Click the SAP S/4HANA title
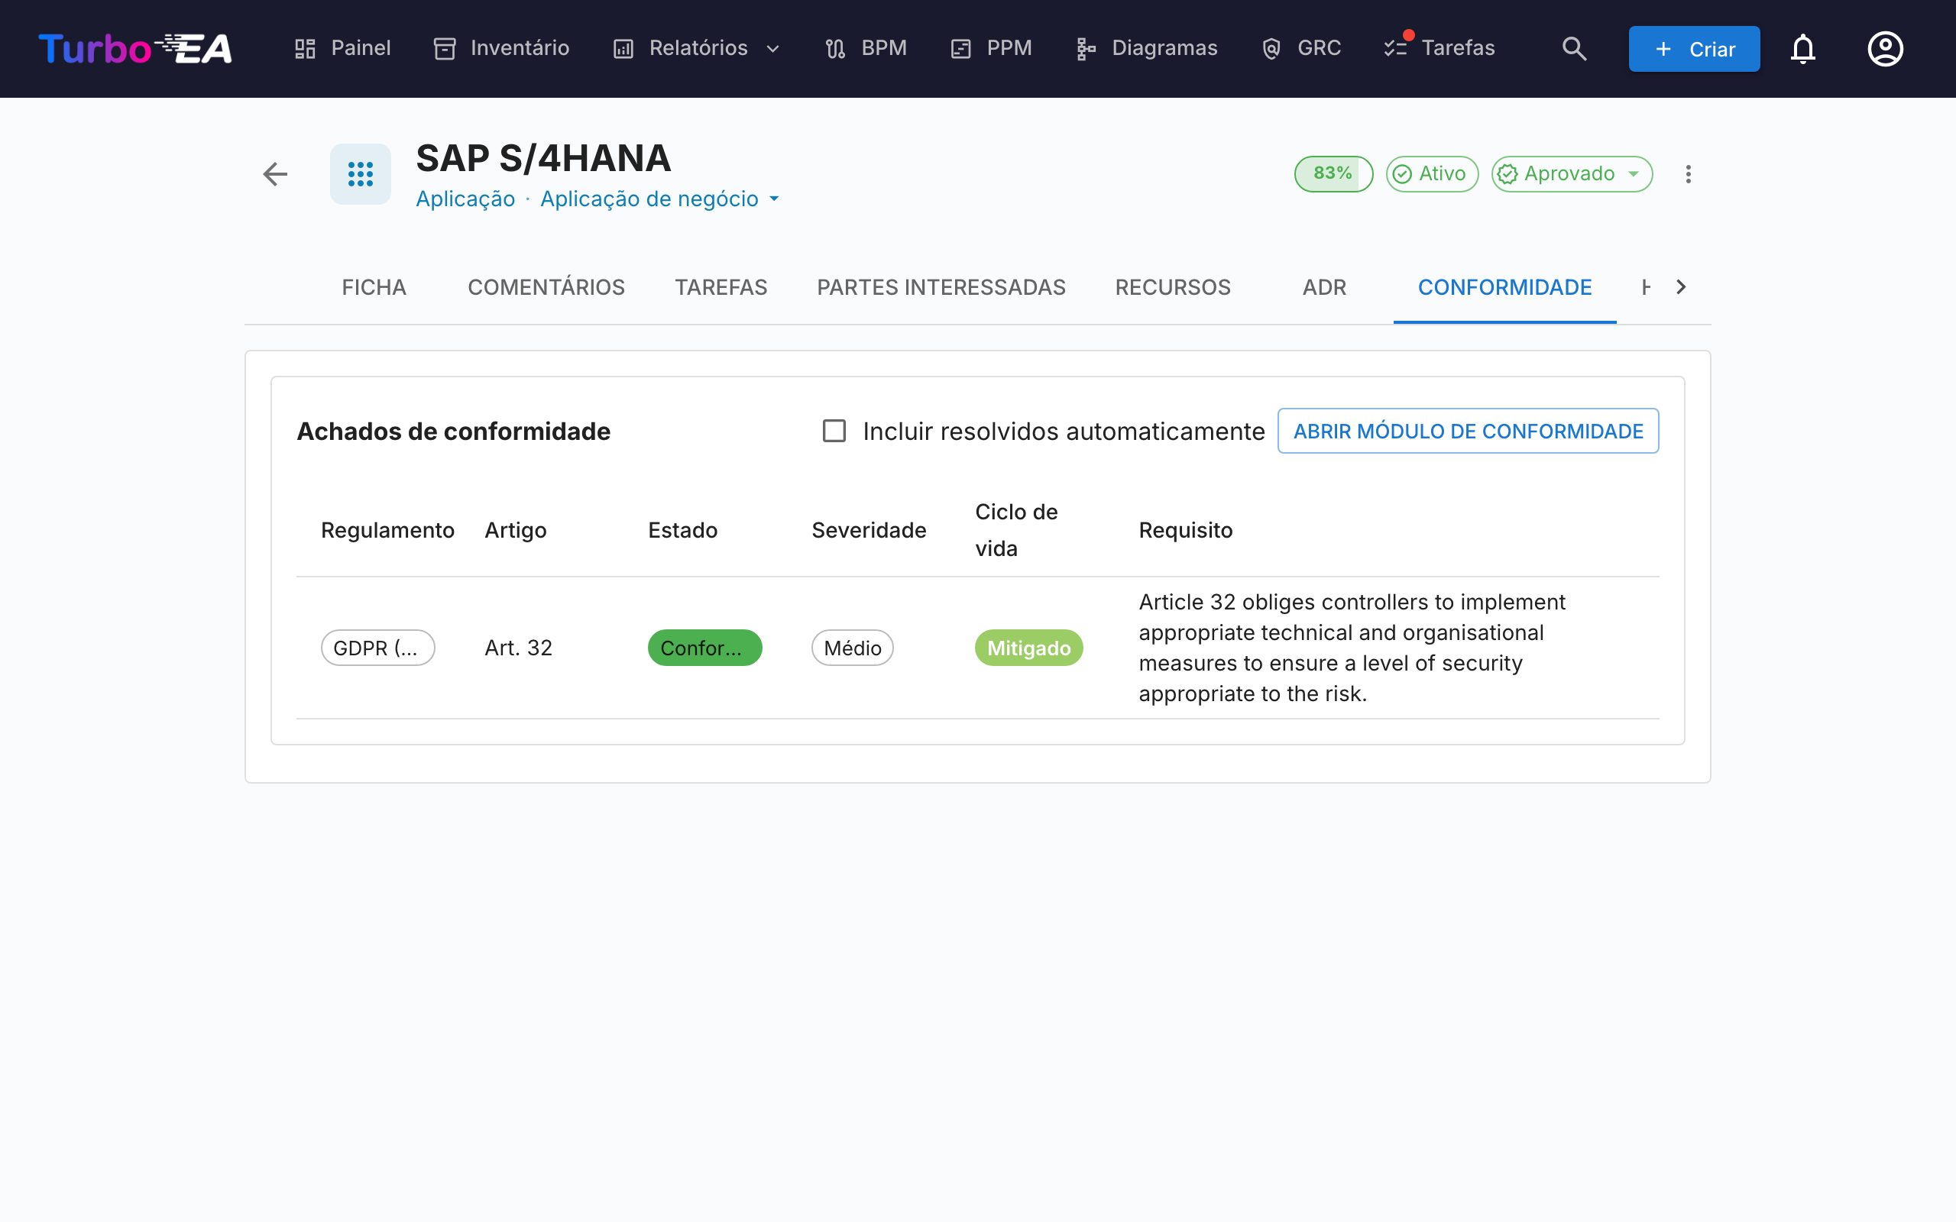1956x1222 pixels. (x=543, y=158)
